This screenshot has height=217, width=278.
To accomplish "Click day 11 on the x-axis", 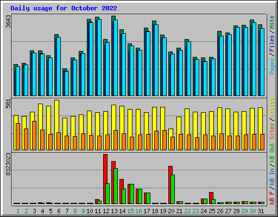I will pyautogui.click(x=98, y=211).
